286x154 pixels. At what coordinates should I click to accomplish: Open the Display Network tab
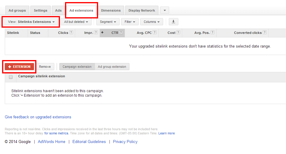(x=142, y=10)
